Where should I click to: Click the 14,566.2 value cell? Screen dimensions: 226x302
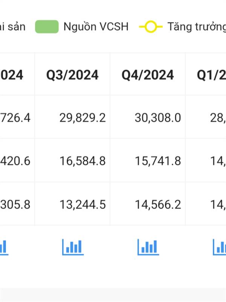point(158,204)
